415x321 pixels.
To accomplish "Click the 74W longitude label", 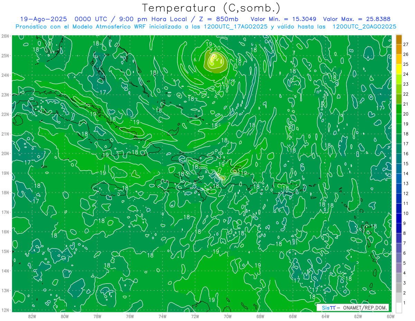I will 163,316.
